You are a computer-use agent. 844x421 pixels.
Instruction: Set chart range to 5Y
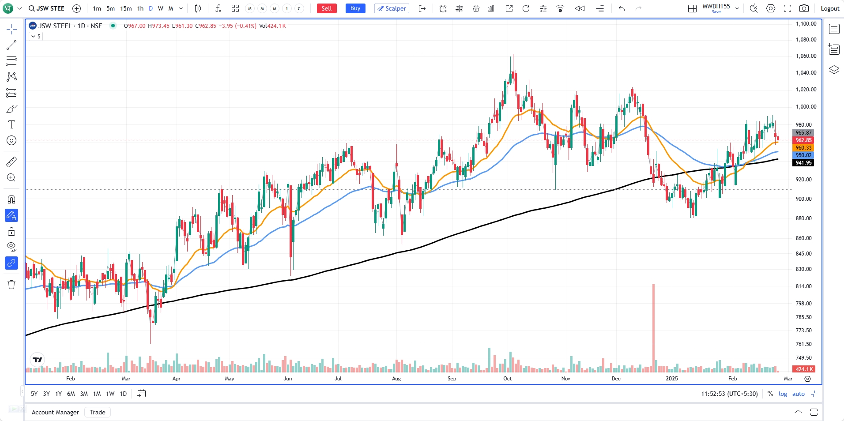[x=34, y=394]
